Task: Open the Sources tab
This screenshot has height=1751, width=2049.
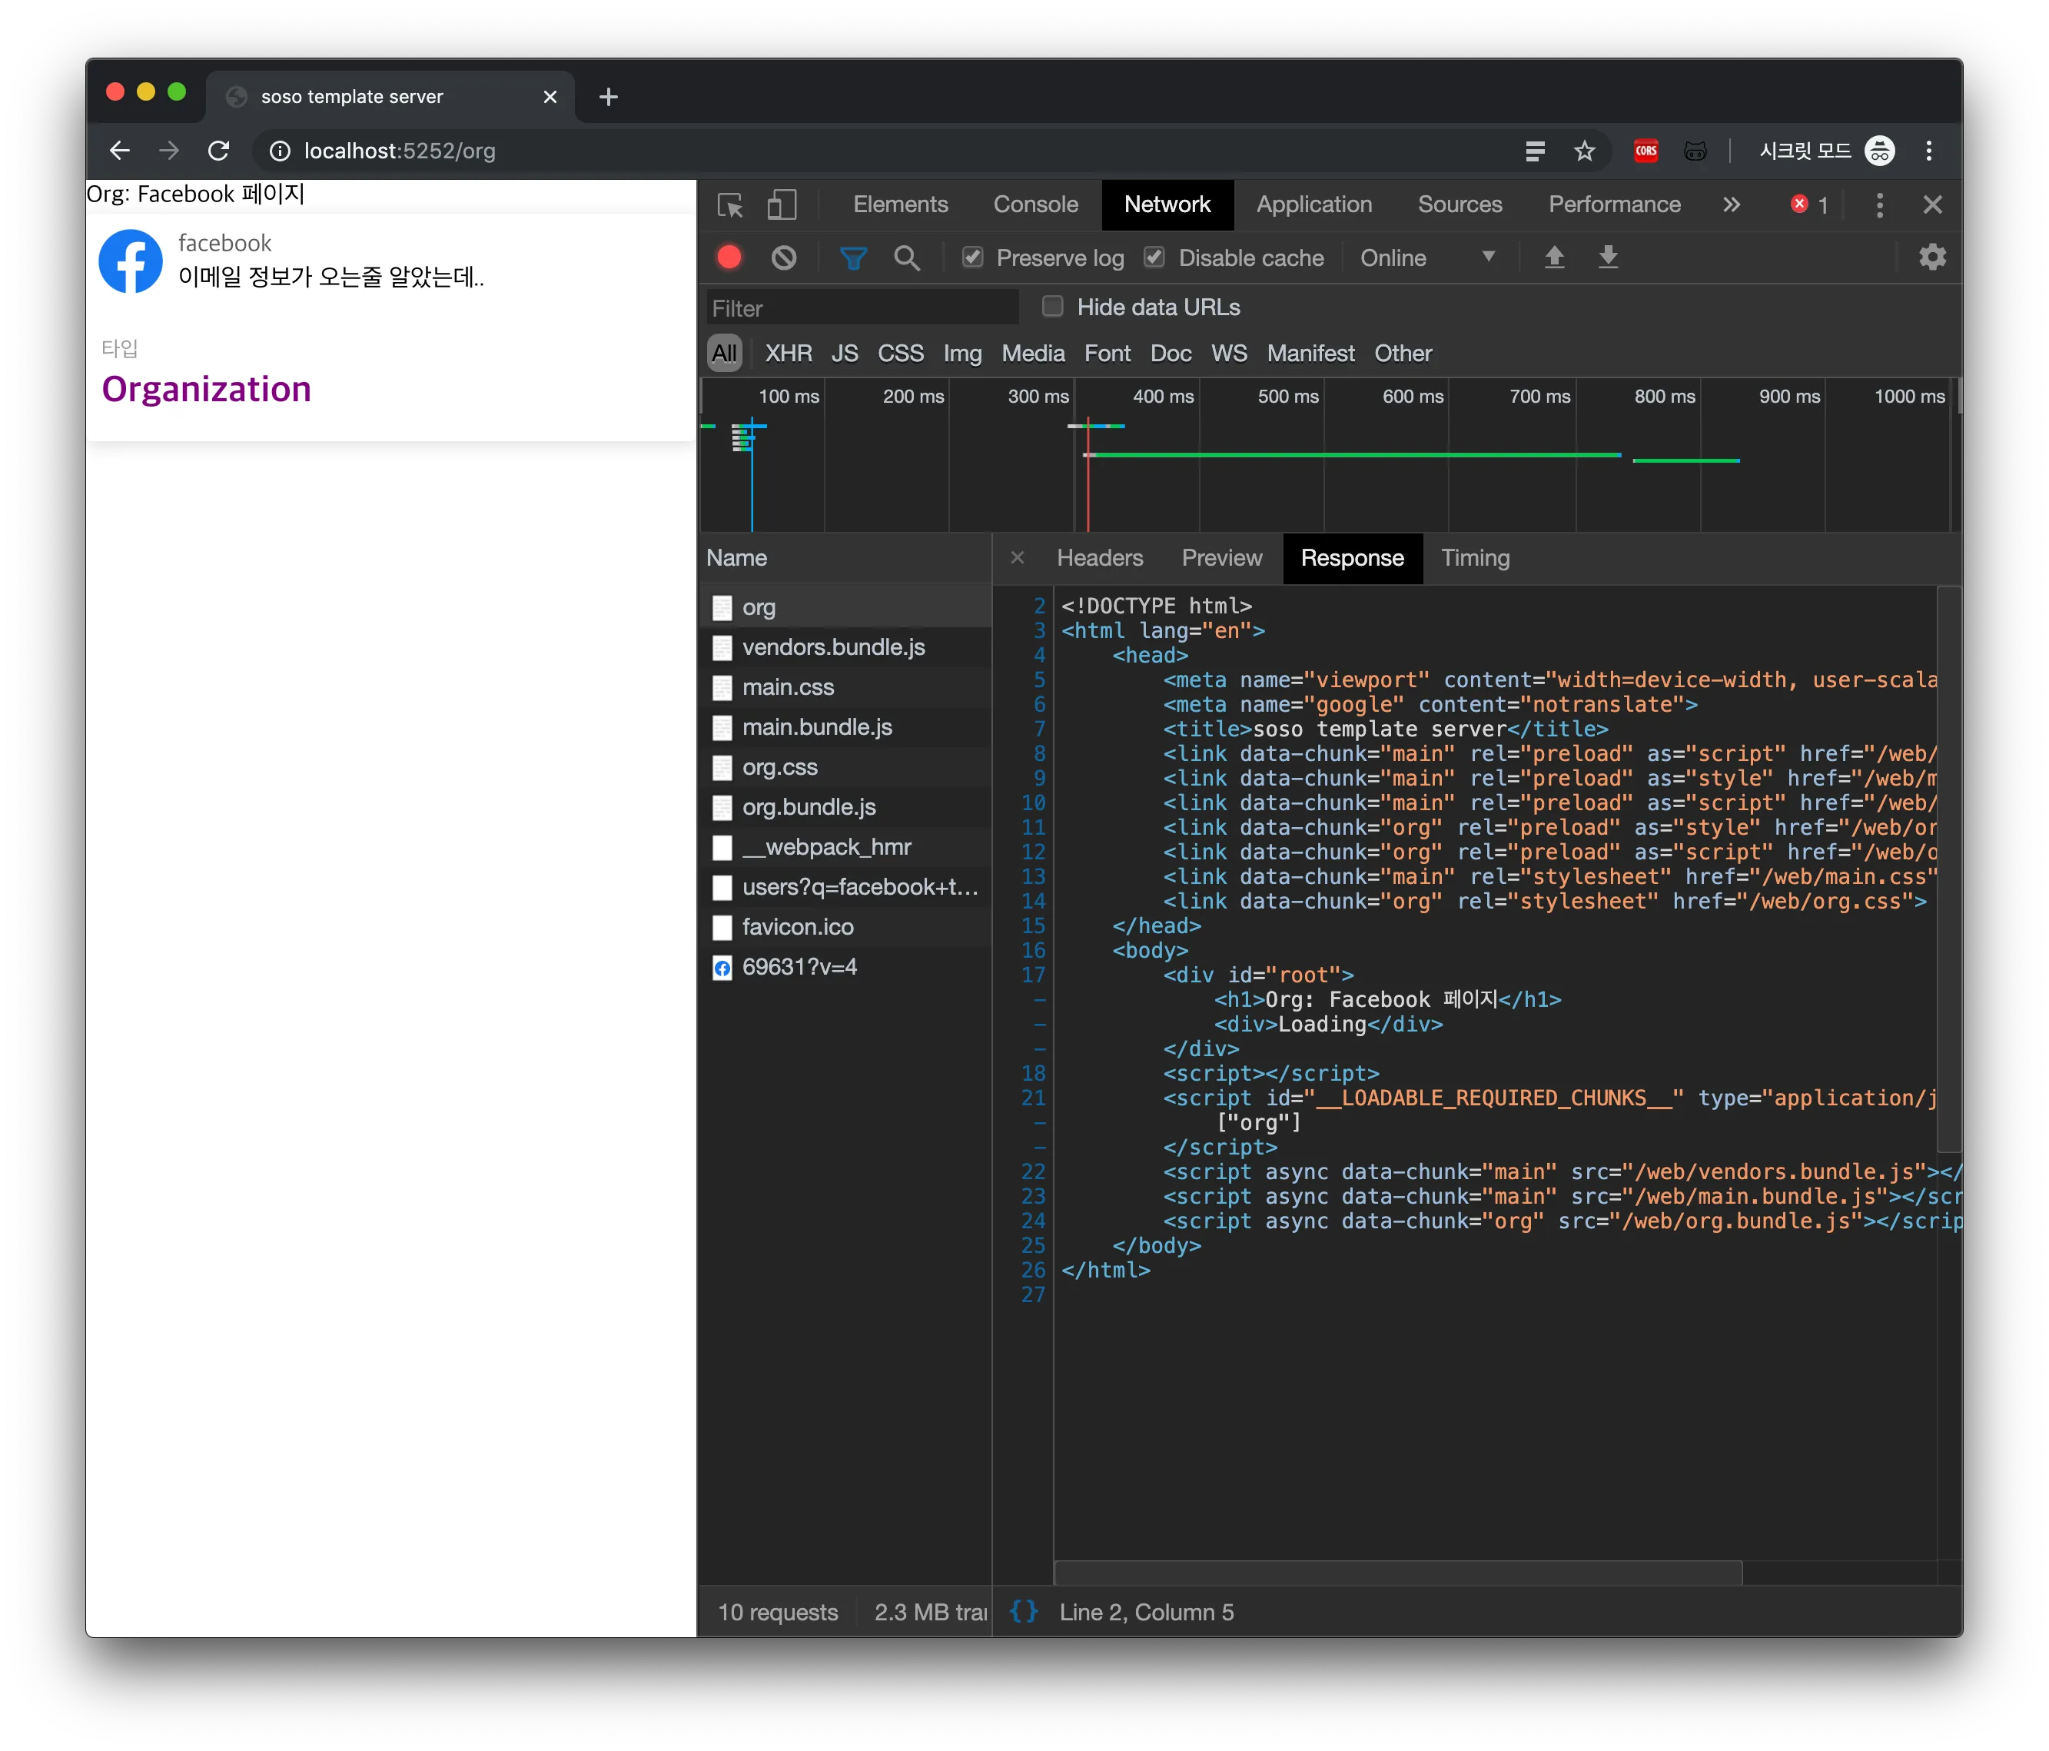Action: [1460, 204]
